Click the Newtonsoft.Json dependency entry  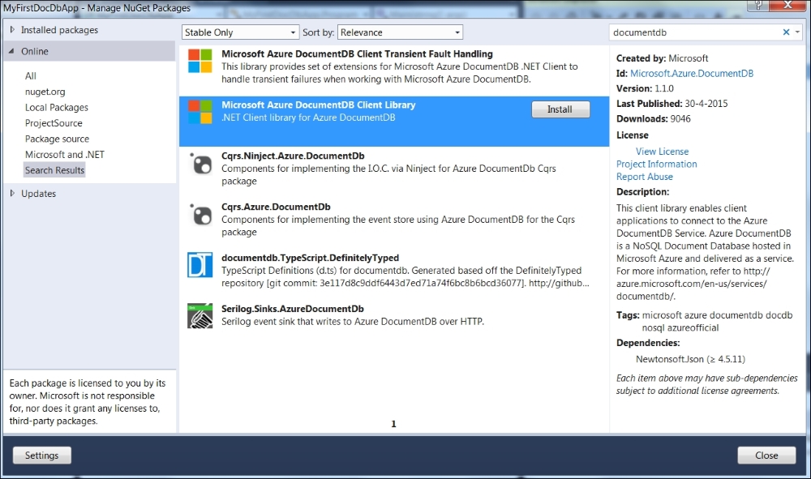690,359
